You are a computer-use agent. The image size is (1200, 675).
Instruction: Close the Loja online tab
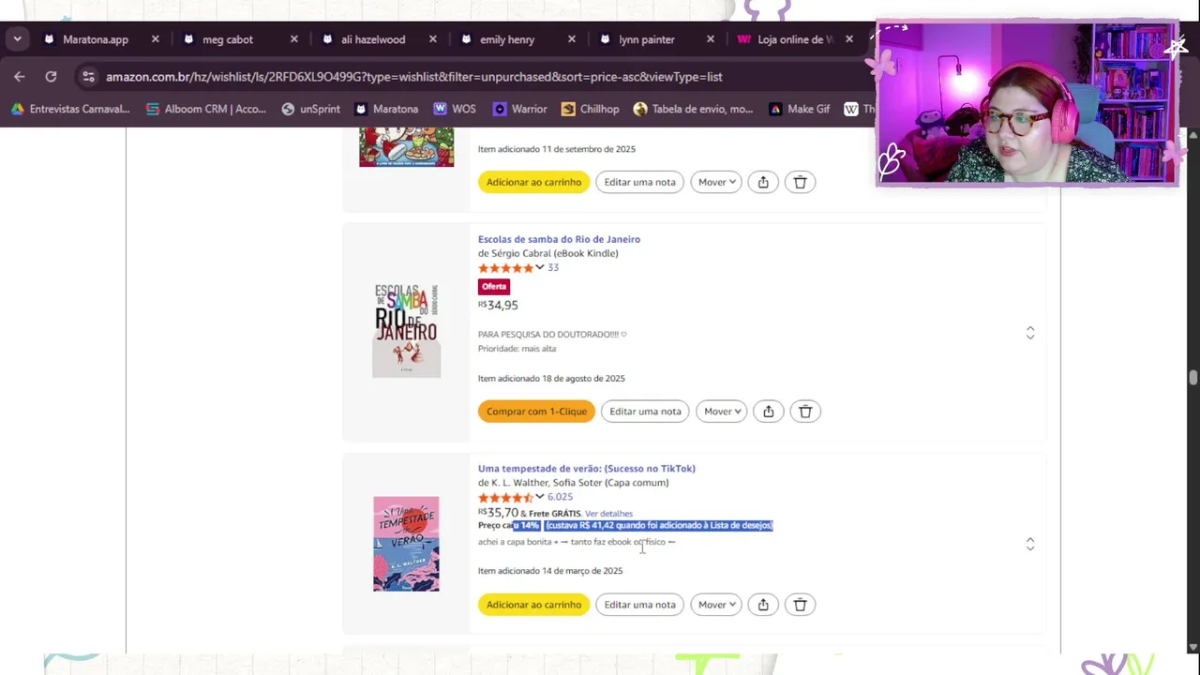pos(849,39)
